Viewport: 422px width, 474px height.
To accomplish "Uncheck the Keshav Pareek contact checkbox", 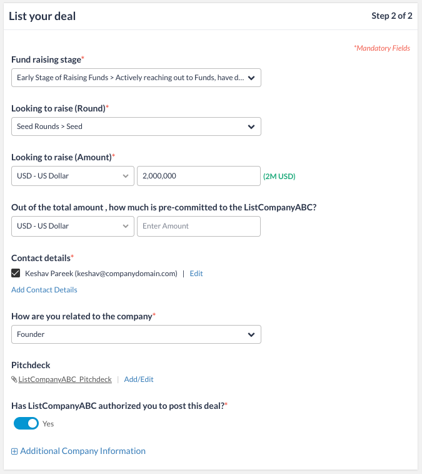I will (x=16, y=274).
